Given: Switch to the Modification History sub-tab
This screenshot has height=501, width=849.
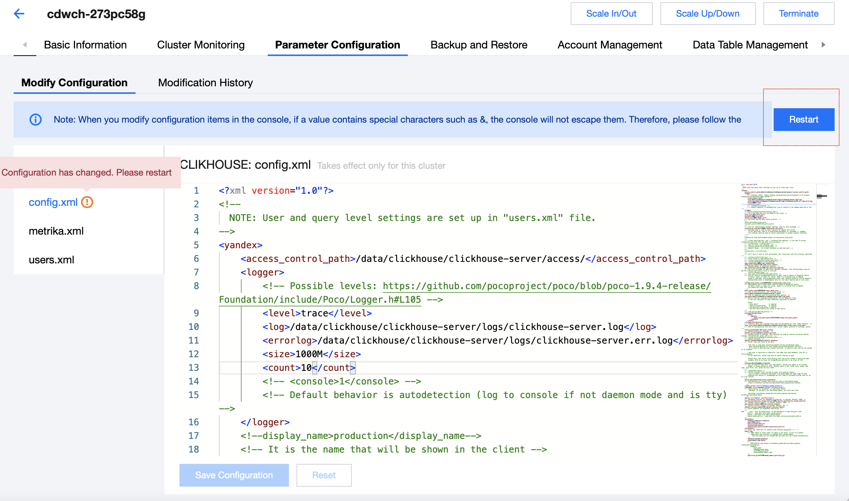Looking at the screenshot, I should [205, 82].
